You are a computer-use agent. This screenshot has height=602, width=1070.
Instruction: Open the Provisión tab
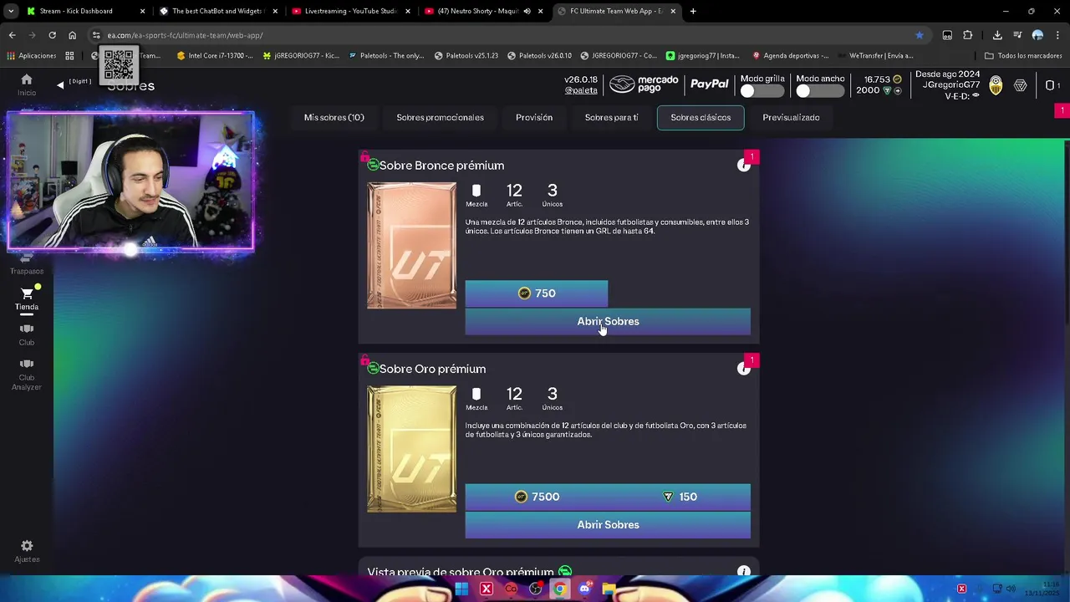click(x=534, y=118)
